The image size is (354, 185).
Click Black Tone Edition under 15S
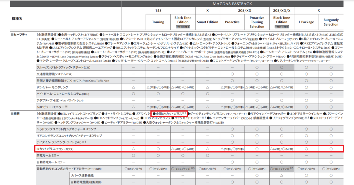coord(183,20)
